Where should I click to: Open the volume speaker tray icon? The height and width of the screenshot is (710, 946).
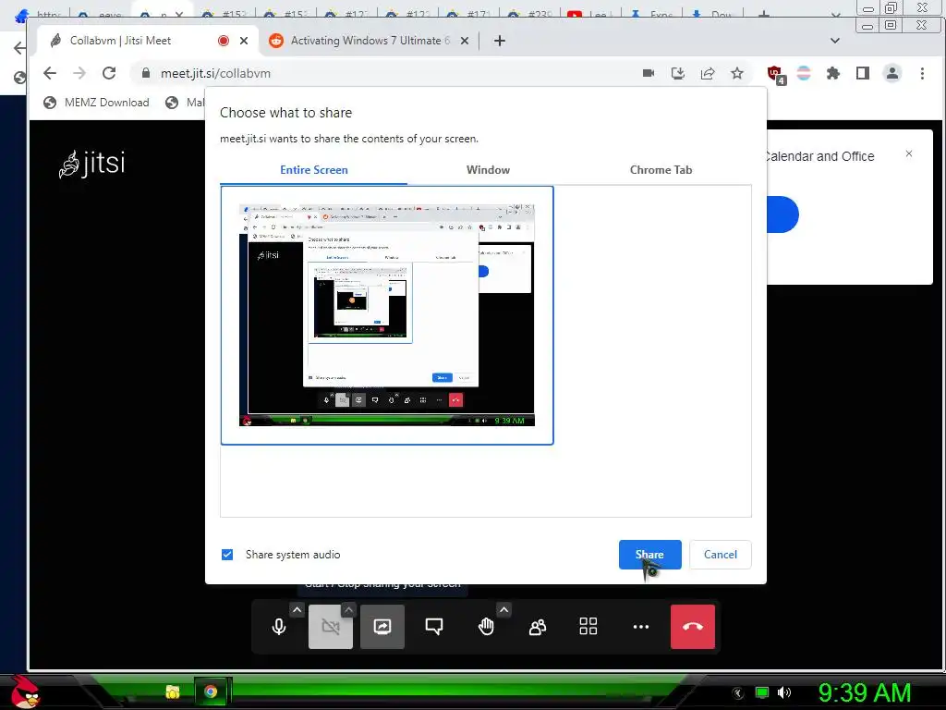click(784, 692)
